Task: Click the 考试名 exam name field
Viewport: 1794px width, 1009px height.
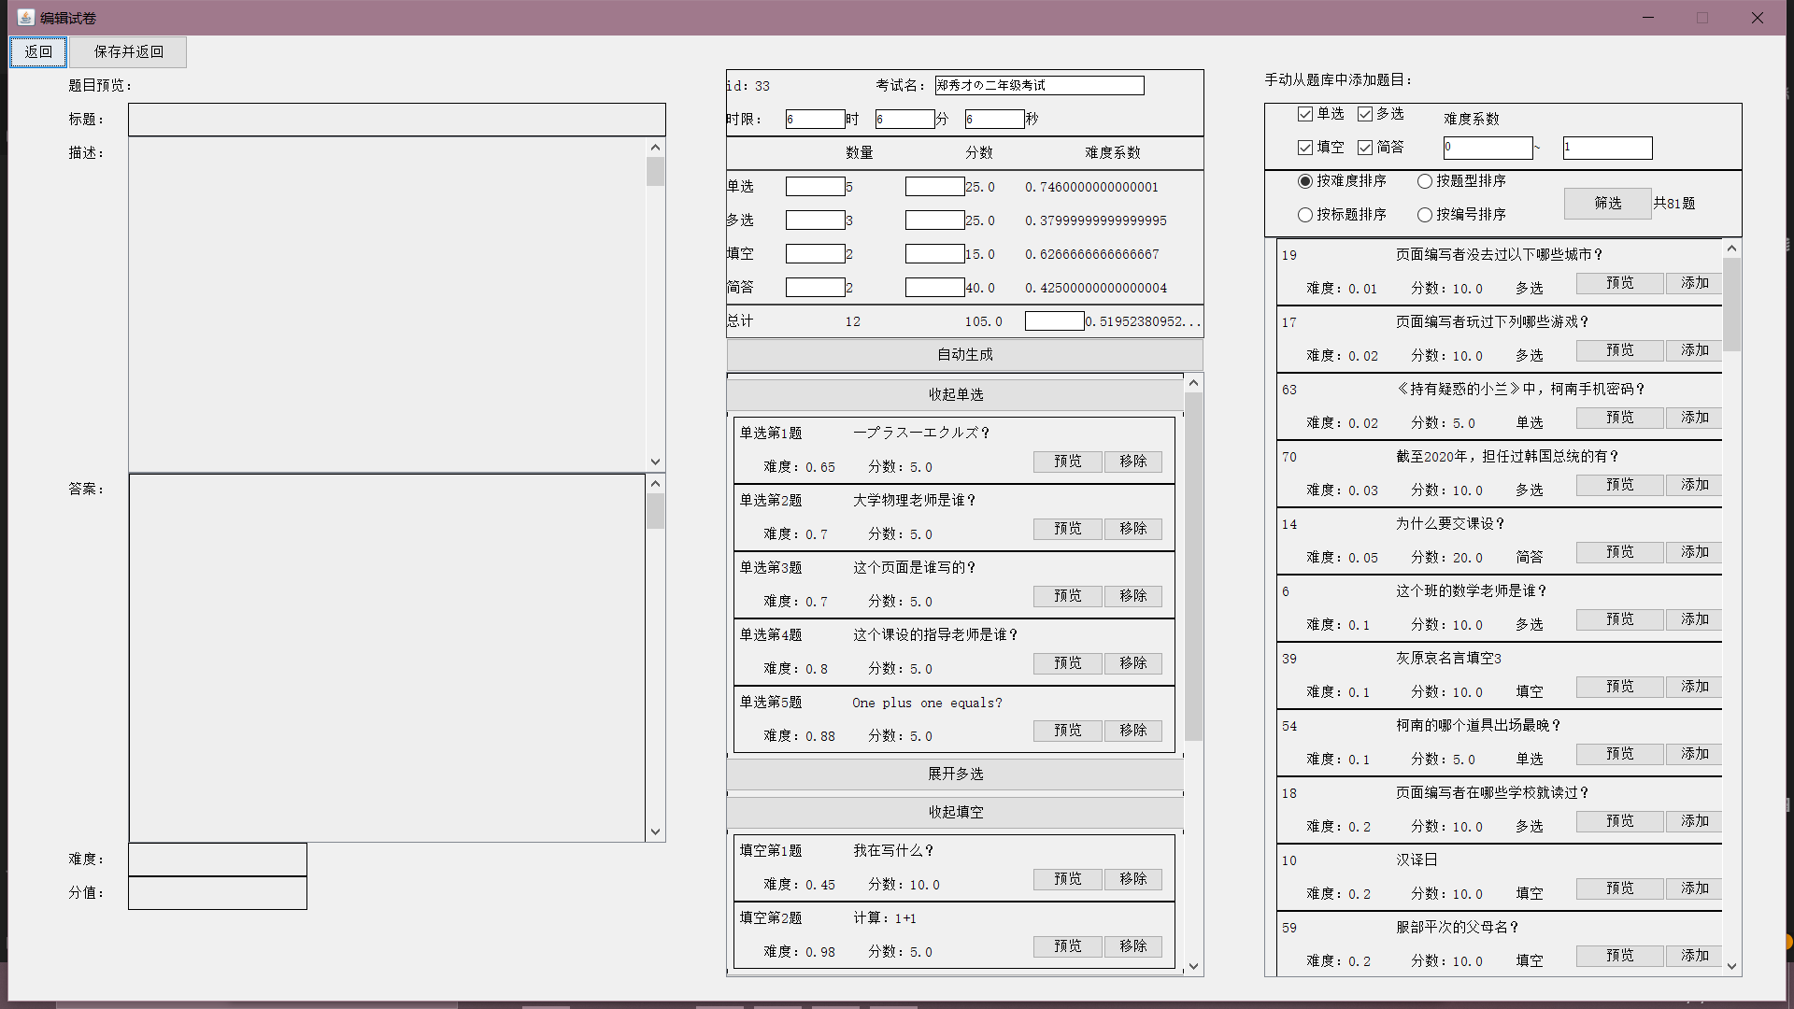Action: click(x=1038, y=86)
